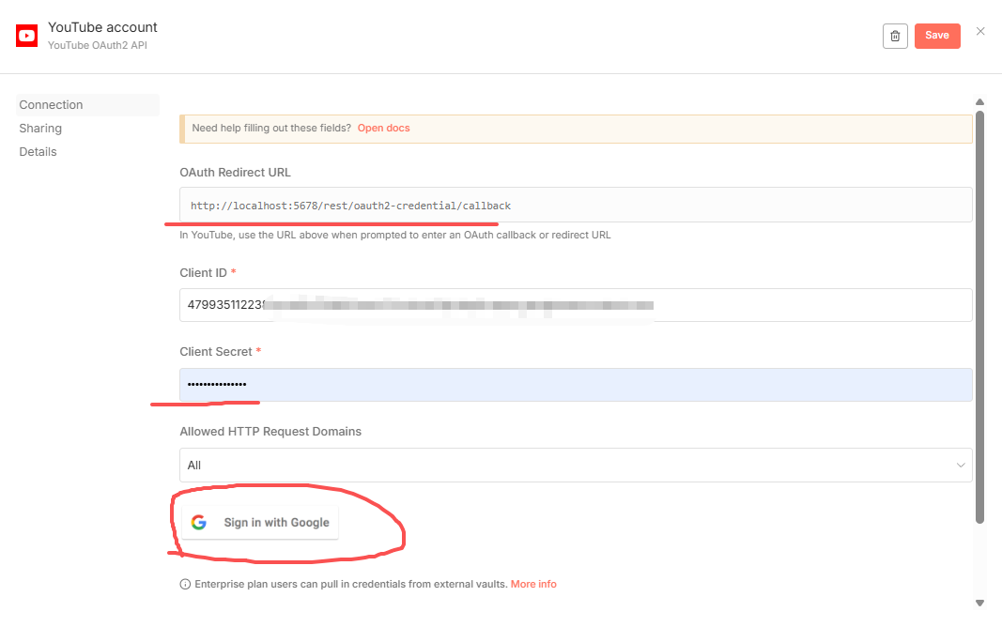Click the Client Secret field label
Image resolution: width=1002 pixels, height=627 pixels.
pyautogui.click(x=216, y=352)
